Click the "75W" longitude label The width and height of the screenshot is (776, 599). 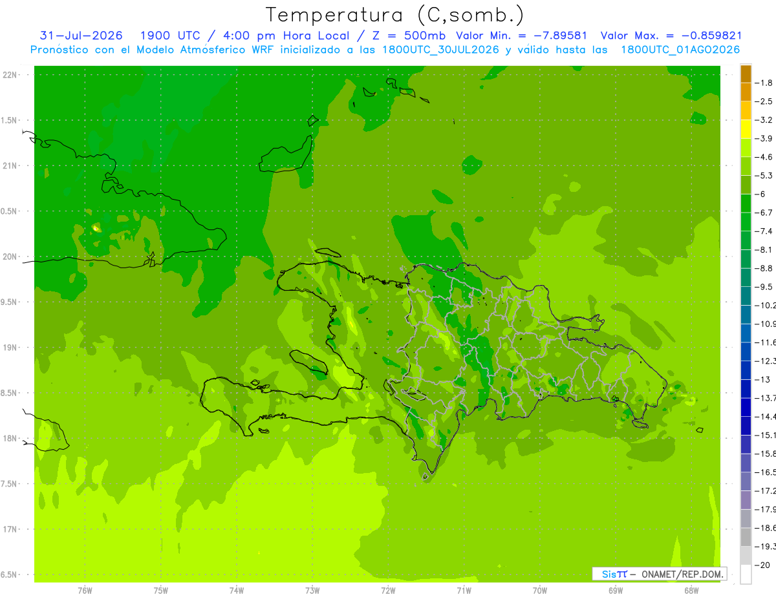coord(161,591)
